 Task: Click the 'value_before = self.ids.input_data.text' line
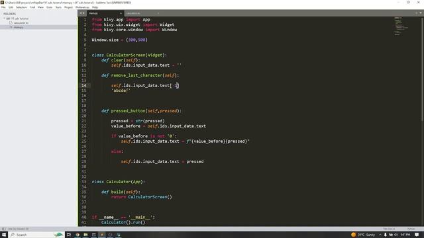158,126
